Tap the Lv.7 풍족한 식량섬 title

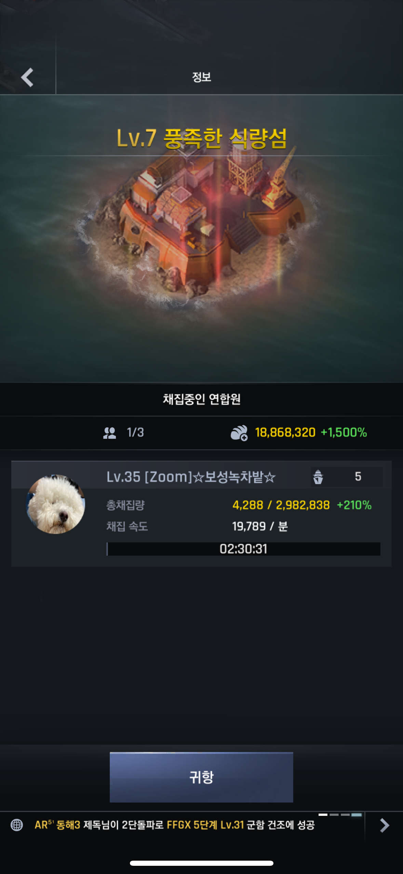[x=202, y=138]
